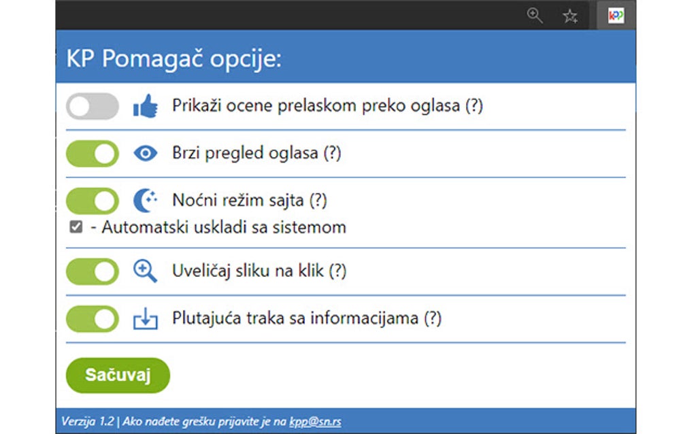Uncheck Automatski uskladi sa sistemom checkbox
The image size is (694, 434).
pyautogui.click(x=76, y=227)
